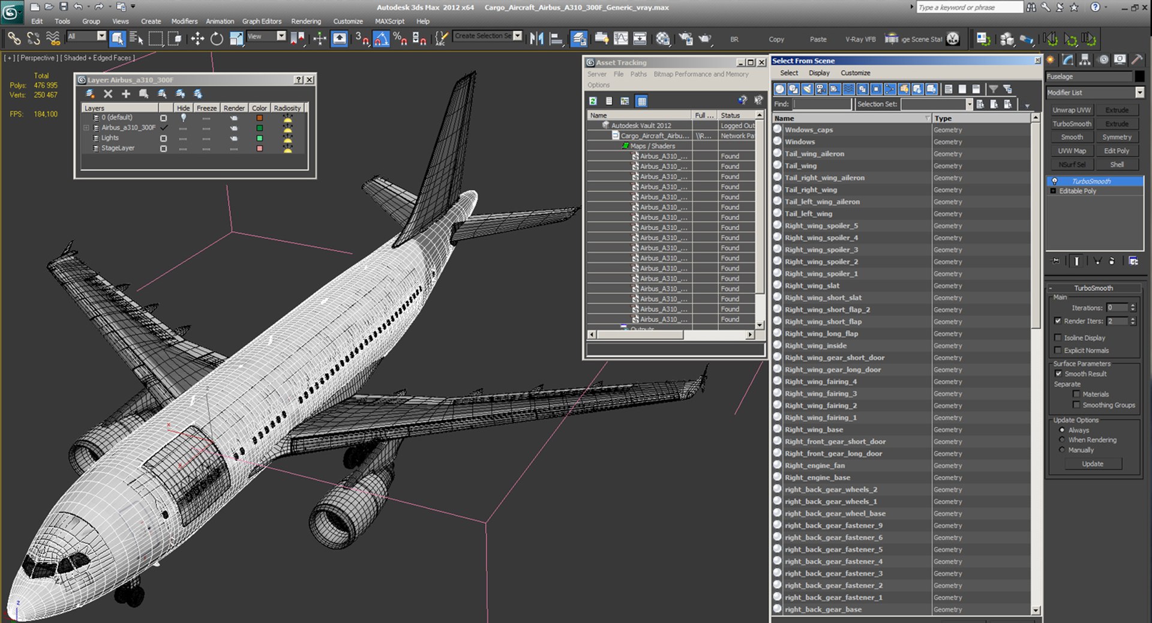Choose the Select and Rotate tool
1152x623 pixels.
217,39
